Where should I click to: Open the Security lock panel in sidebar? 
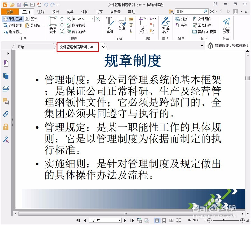click(6, 127)
